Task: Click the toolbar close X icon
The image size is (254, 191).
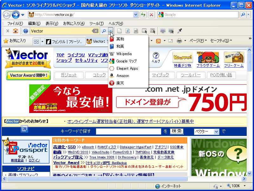Action: (8, 31)
